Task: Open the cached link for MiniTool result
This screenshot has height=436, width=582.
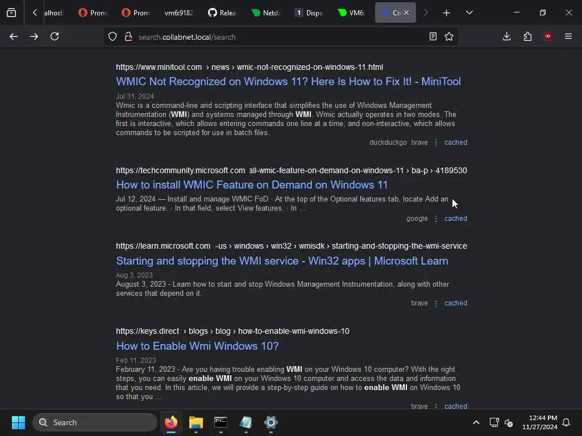Action: 456,142
